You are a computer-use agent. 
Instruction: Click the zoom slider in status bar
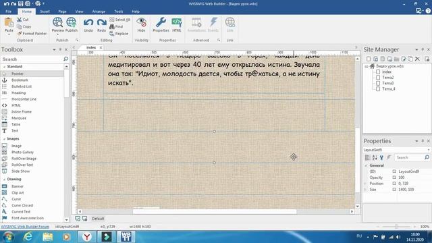tap(396, 227)
